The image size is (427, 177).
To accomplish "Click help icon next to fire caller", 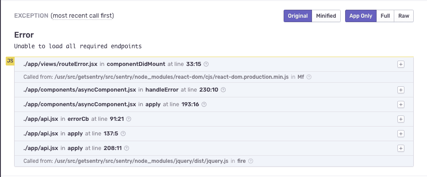I will [x=250, y=161].
